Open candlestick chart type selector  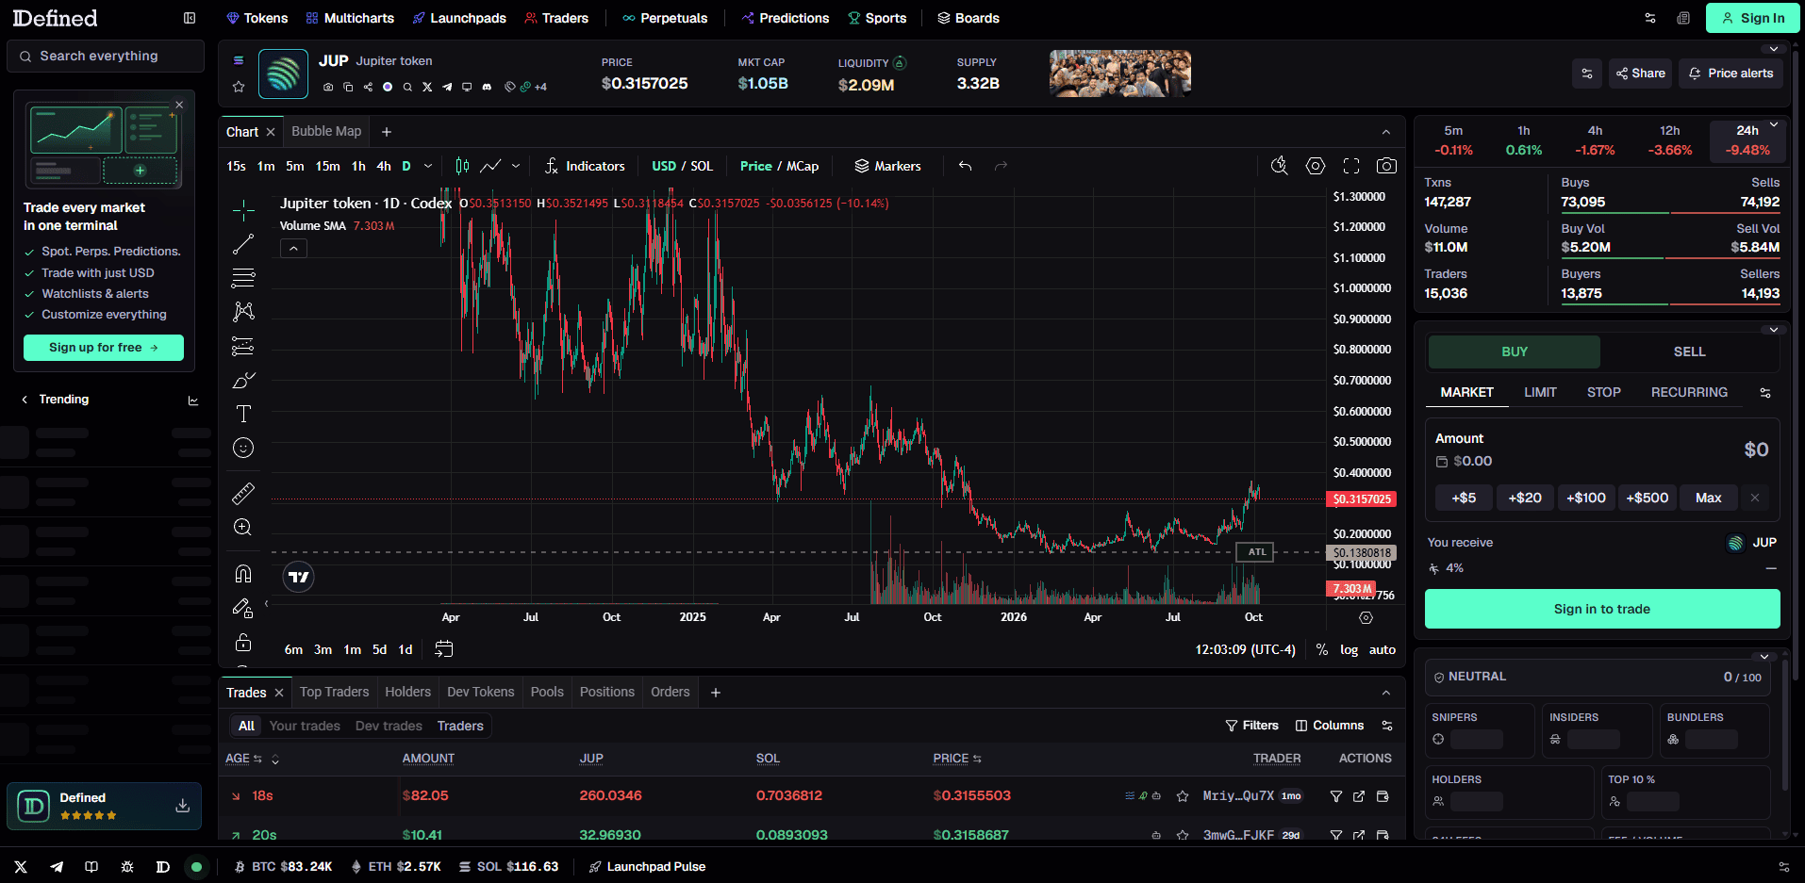(462, 166)
